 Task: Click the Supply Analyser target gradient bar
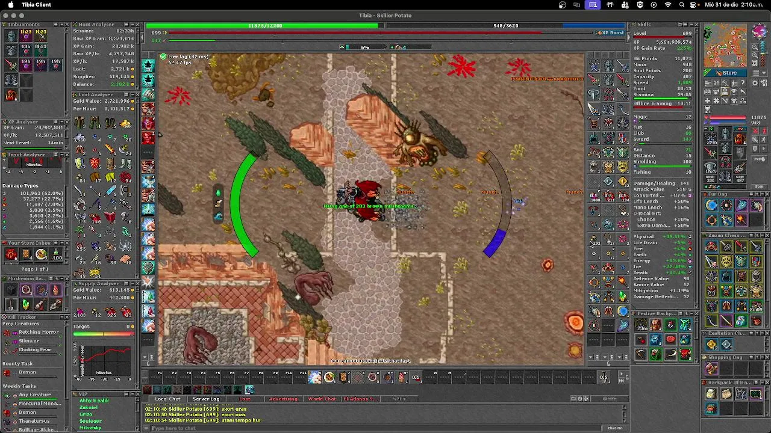click(x=104, y=334)
